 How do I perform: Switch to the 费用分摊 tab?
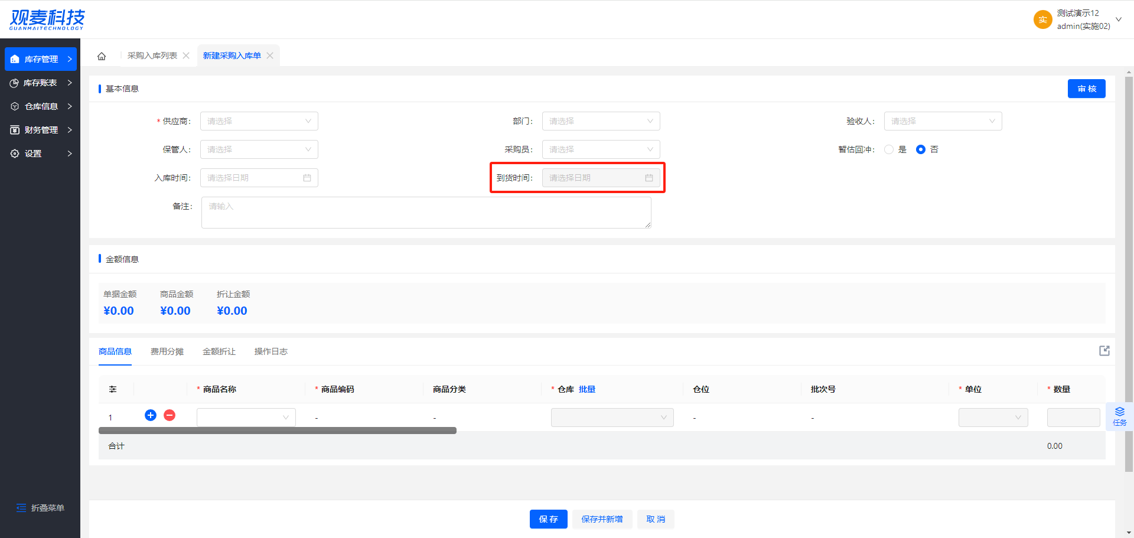(x=167, y=351)
